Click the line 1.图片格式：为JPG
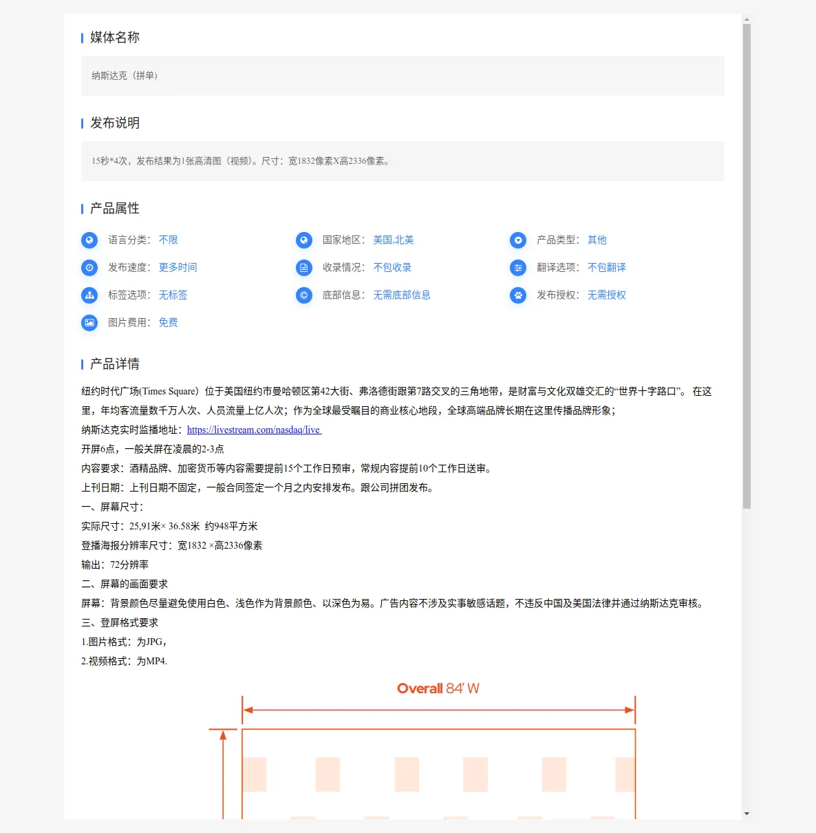Viewport: 816px width, 833px height. pyautogui.click(x=125, y=642)
